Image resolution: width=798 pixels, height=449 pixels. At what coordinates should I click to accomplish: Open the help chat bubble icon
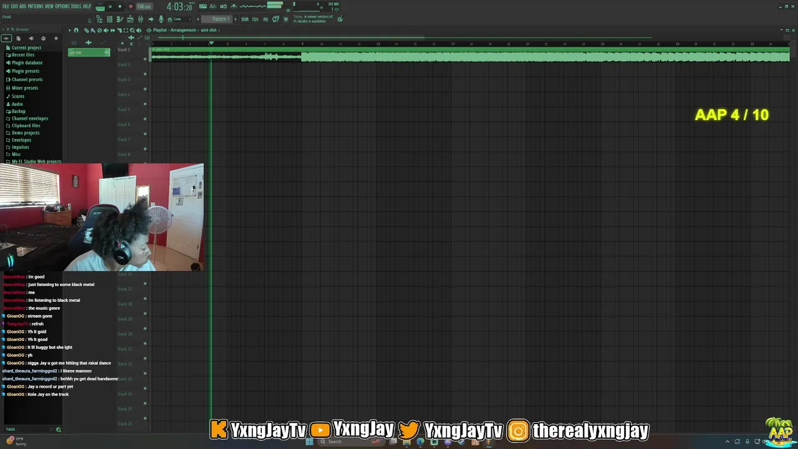pyautogui.click(x=276, y=19)
